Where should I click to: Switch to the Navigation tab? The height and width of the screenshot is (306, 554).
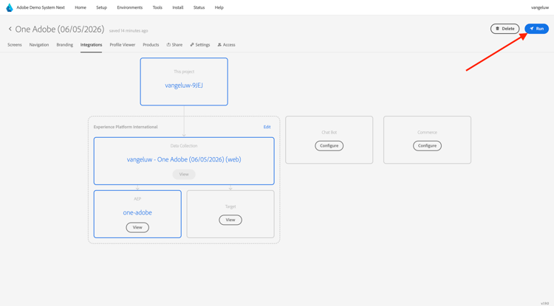point(39,45)
